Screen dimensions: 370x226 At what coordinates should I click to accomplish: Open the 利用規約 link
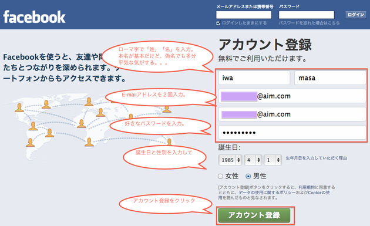click(x=307, y=187)
